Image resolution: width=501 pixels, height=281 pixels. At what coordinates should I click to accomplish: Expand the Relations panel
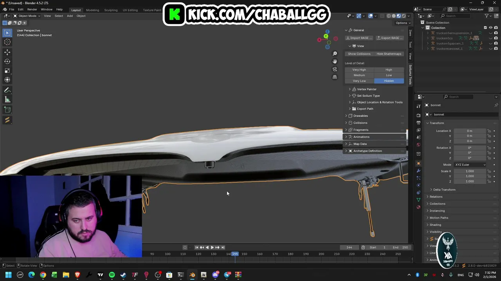click(436, 197)
